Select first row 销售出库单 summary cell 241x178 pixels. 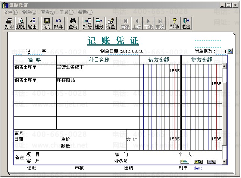(35, 71)
